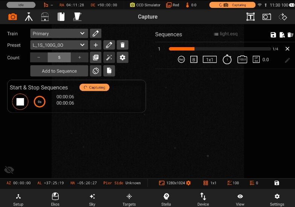Click the Red filter icon in sequence 1
Screen dimensions: 295x207
coord(181,60)
